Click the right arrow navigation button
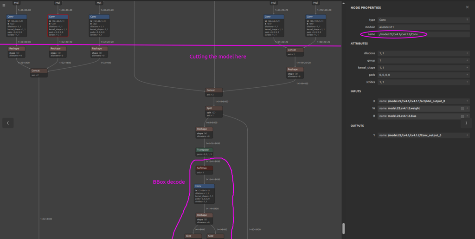Screen dimensions: 475x239 pos(466,123)
